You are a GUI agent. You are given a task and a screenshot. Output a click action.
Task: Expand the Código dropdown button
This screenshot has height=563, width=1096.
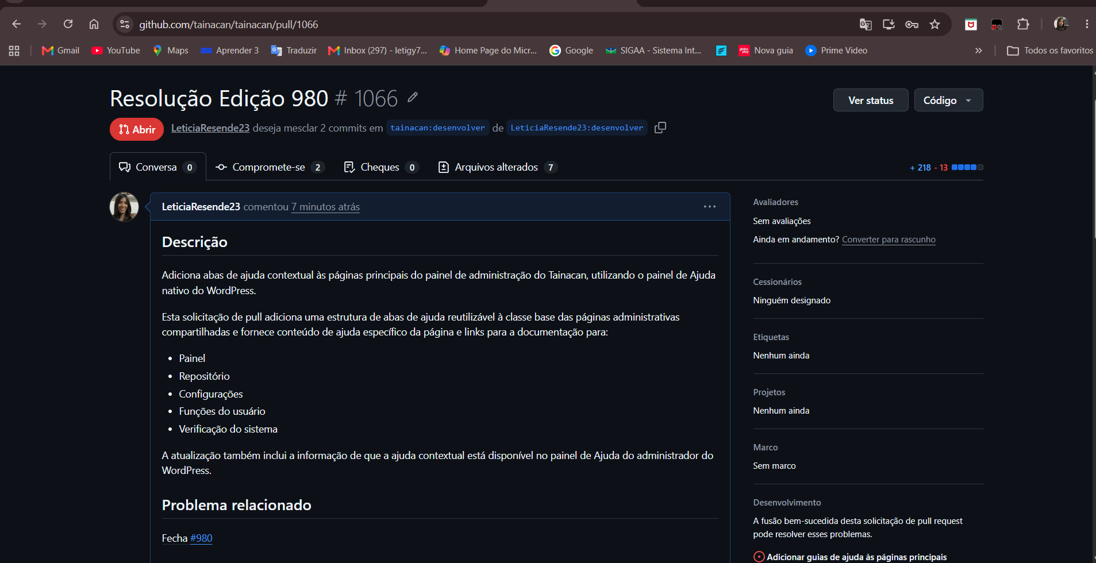[x=948, y=100]
